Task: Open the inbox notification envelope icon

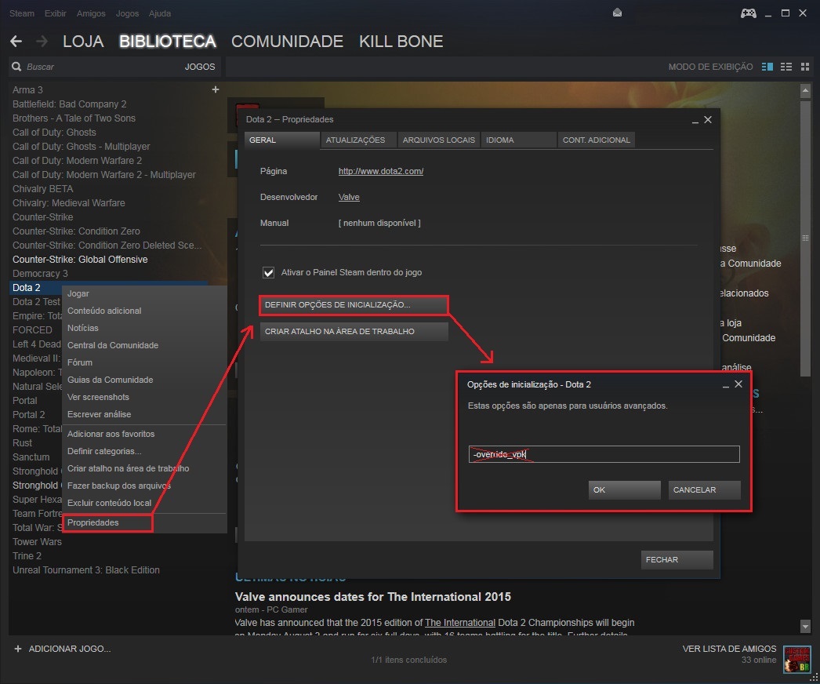Action: click(x=617, y=13)
